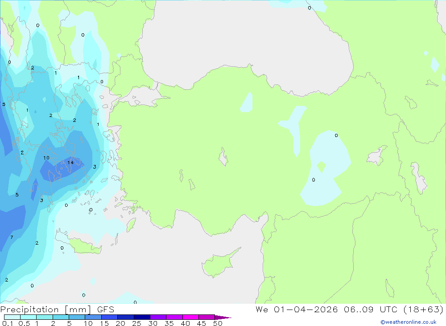The width and height of the screenshot is (446, 326).
Task: Click the 'Precipitation [mm] GFS' title text
Action: (57, 310)
